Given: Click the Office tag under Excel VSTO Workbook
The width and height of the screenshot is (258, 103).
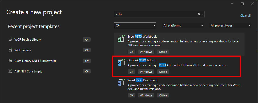Looking at the screenshot, I should (x=163, y=52).
